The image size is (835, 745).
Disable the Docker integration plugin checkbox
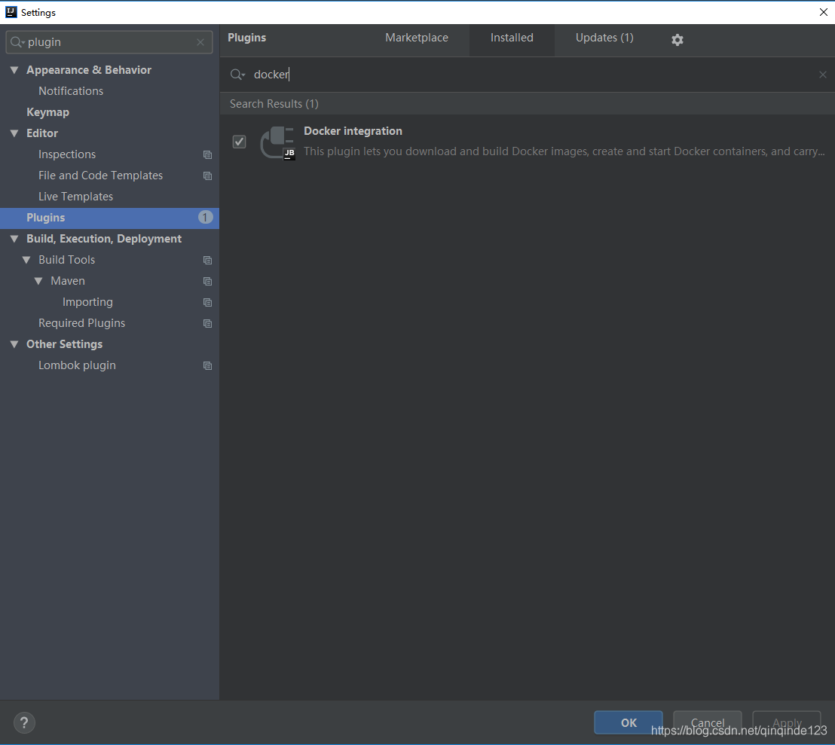(239, 142)
